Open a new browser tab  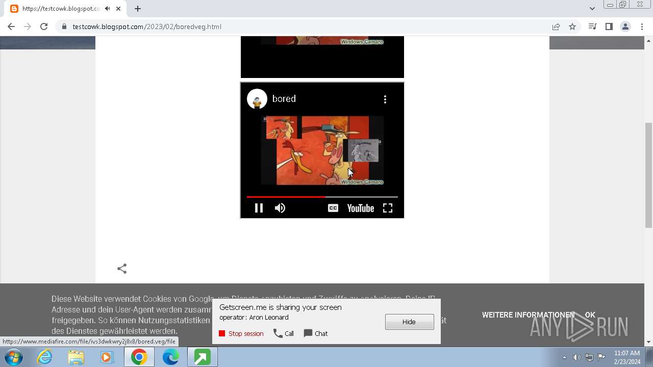(138, 9)
